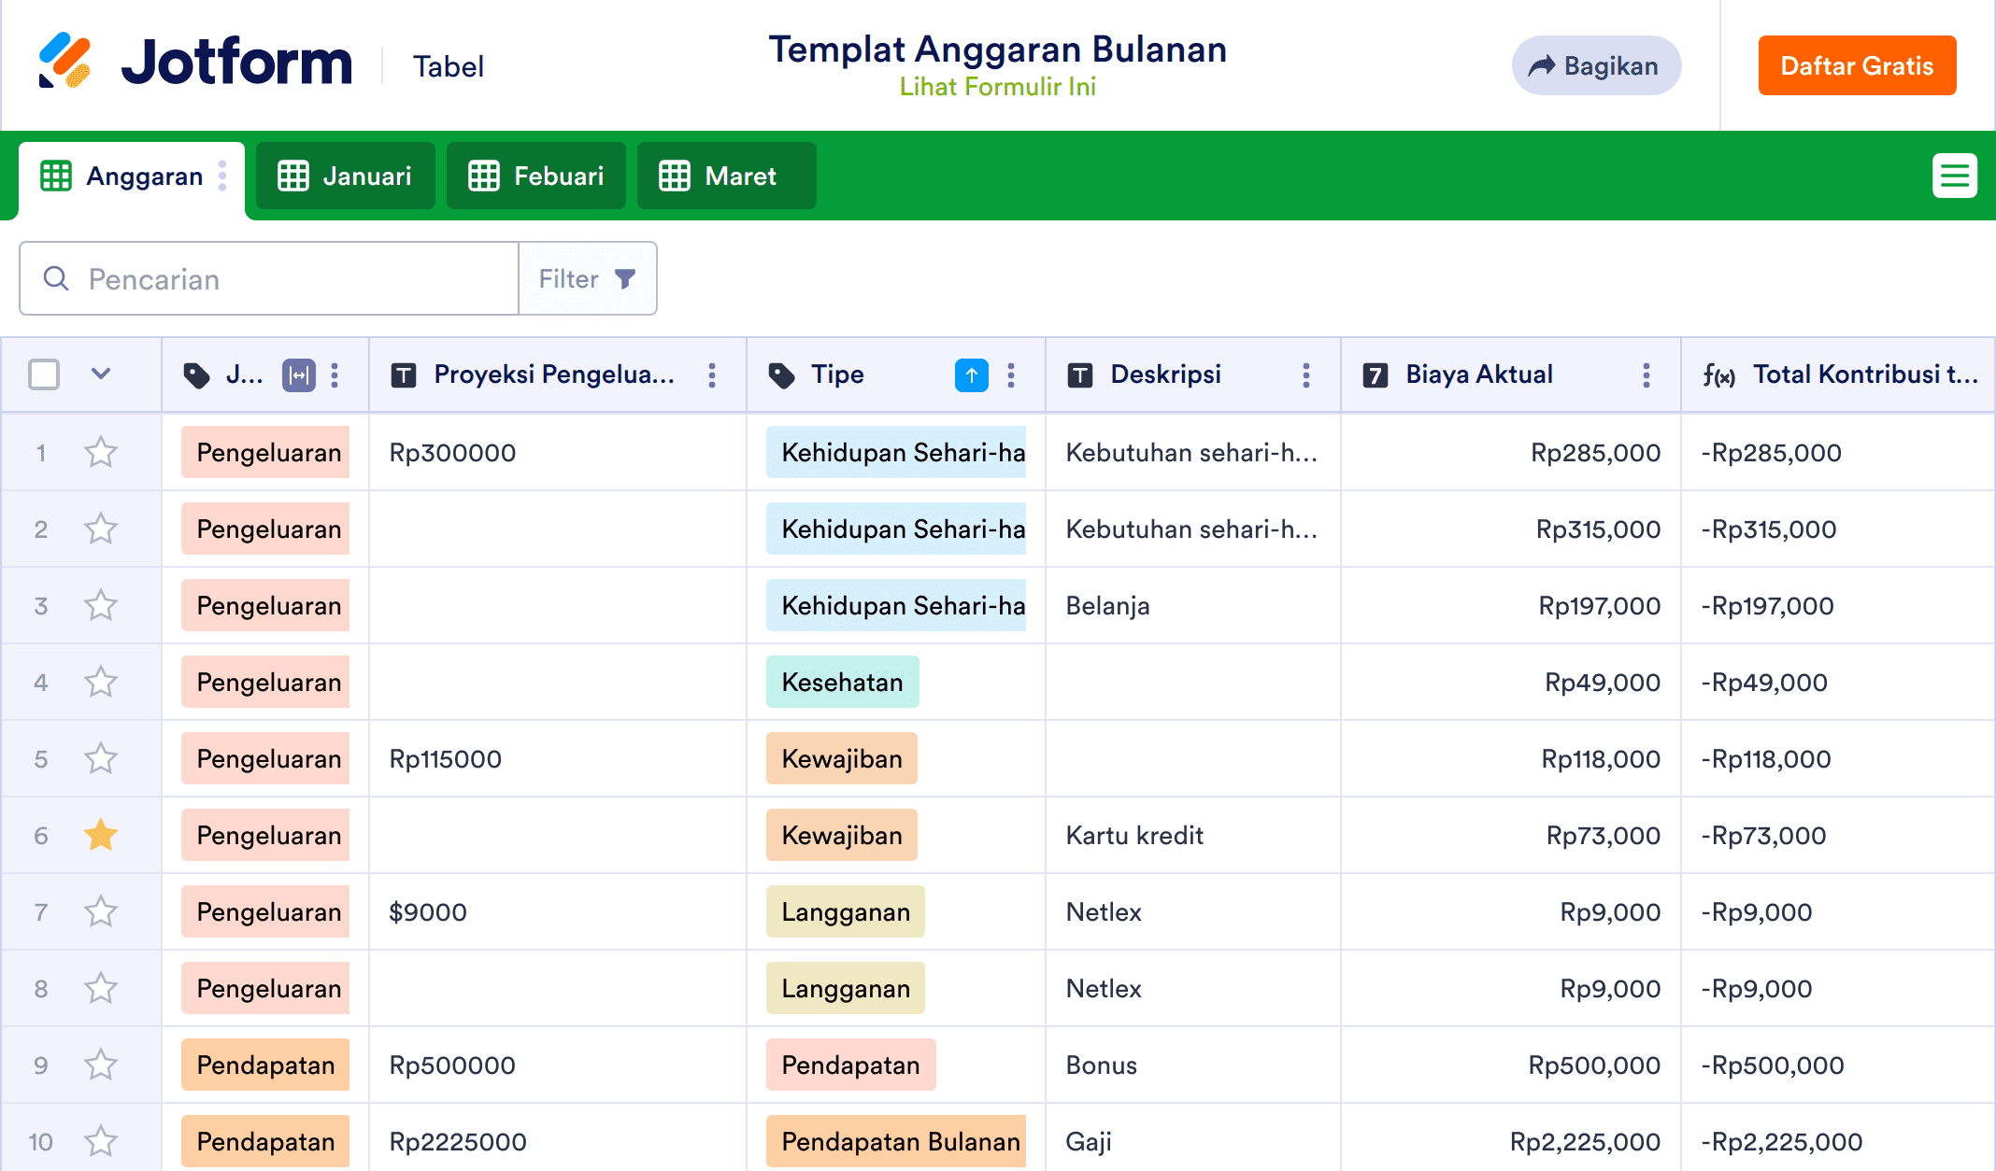Click the Bagikan share button
The width and height of the screenshot is (1996, 1171).
[1596, 65]
